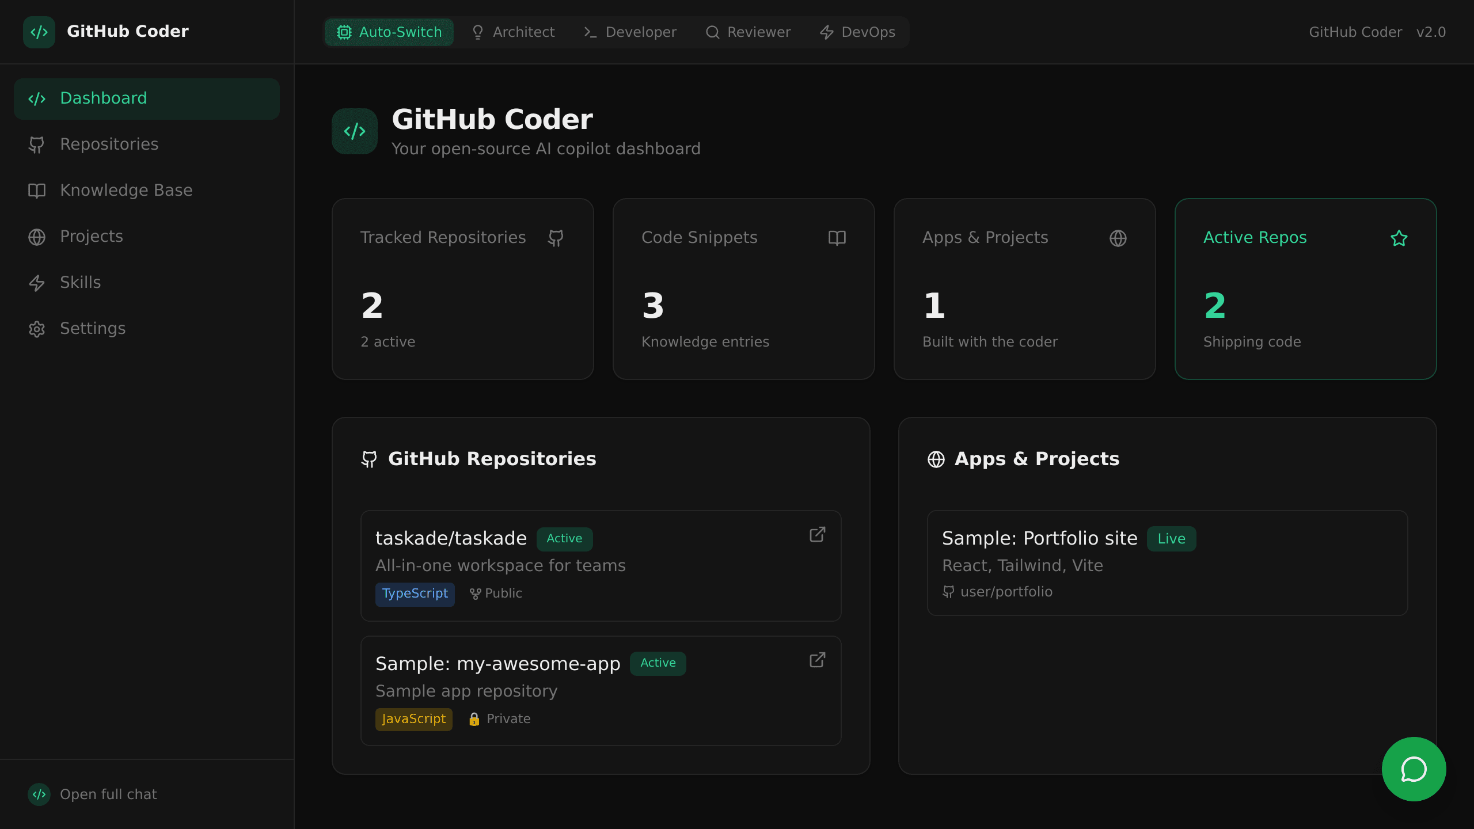1474x829 pixels.
Task: Click the GitHub icon beside GitHub Repositories heading
Action: coord(369,459)
